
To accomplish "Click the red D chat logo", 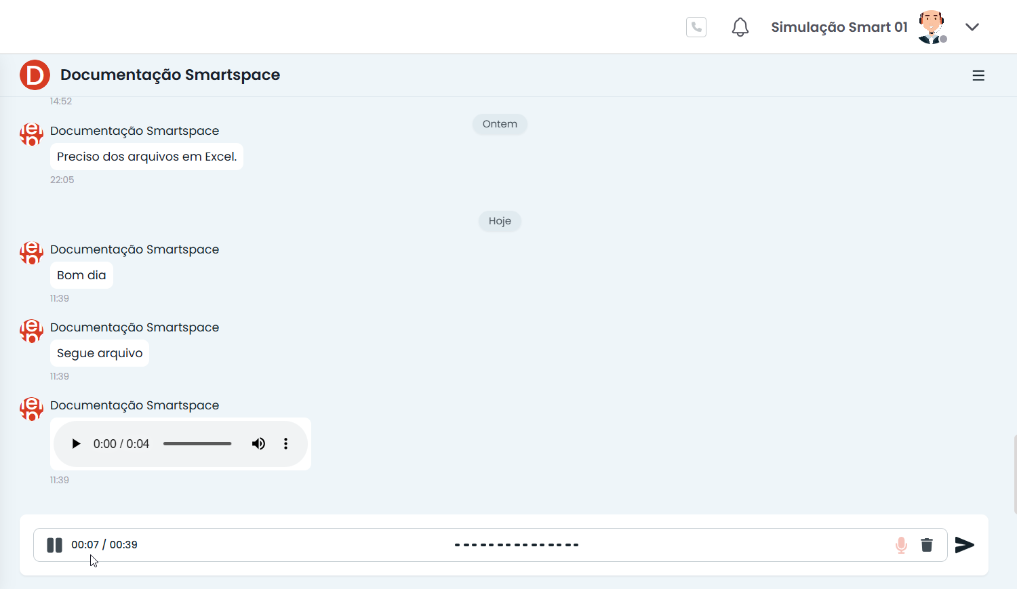I will [35, 75].
